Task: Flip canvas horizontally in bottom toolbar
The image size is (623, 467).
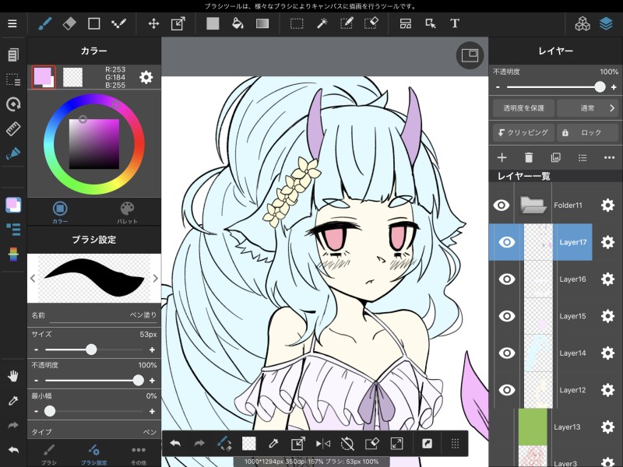Action: [322, 444]
